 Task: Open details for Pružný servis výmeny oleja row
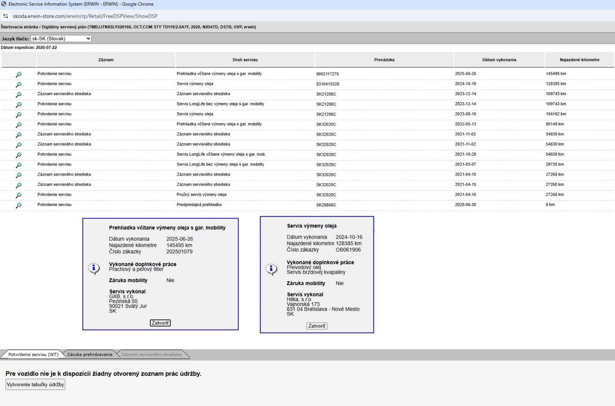[x=18, y=195]
